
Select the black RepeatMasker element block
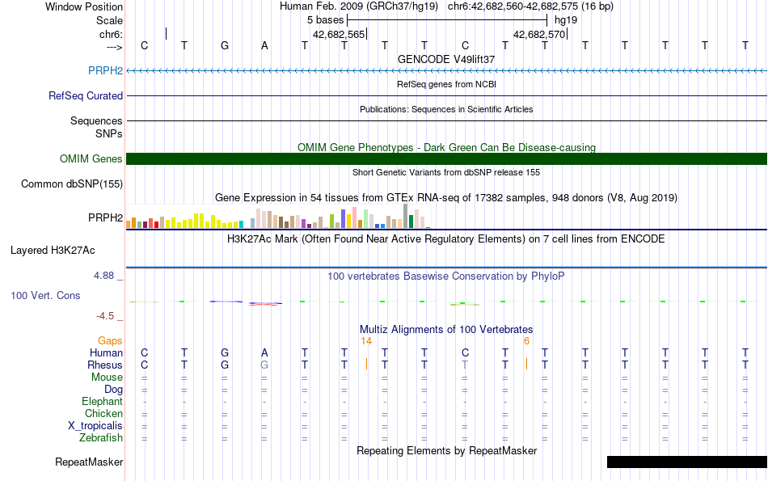pyautogui.click(x=686, y=462)
